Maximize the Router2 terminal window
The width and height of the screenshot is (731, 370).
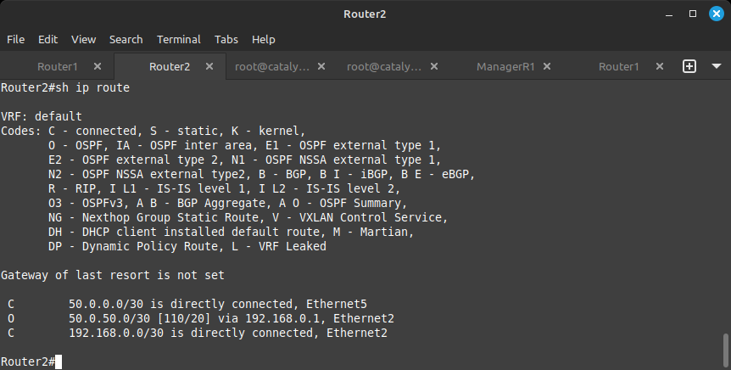[x=693, y=14]
